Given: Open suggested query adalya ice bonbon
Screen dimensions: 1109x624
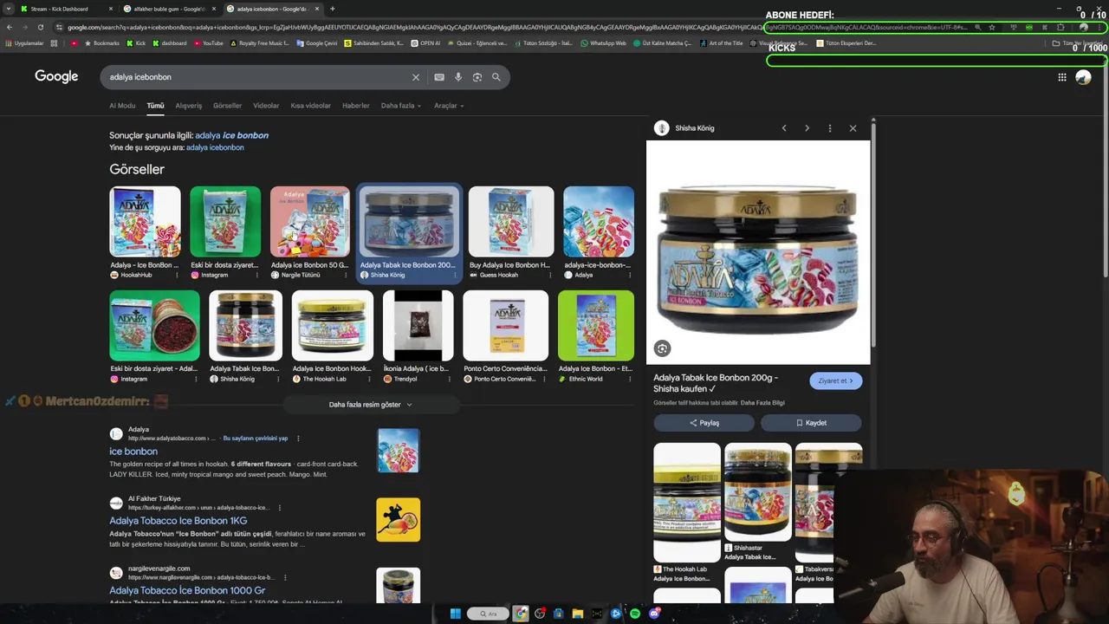Looking at the screenshot, I should (x=231, y=135).
